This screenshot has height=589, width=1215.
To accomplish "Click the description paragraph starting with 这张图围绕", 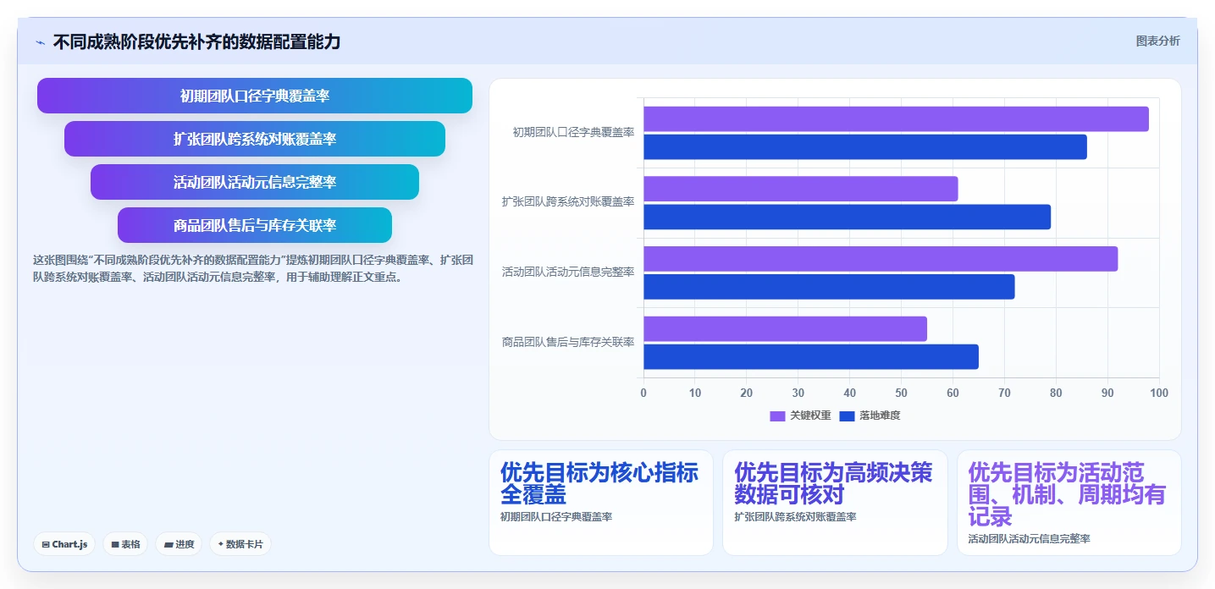I will pos(252,267).
